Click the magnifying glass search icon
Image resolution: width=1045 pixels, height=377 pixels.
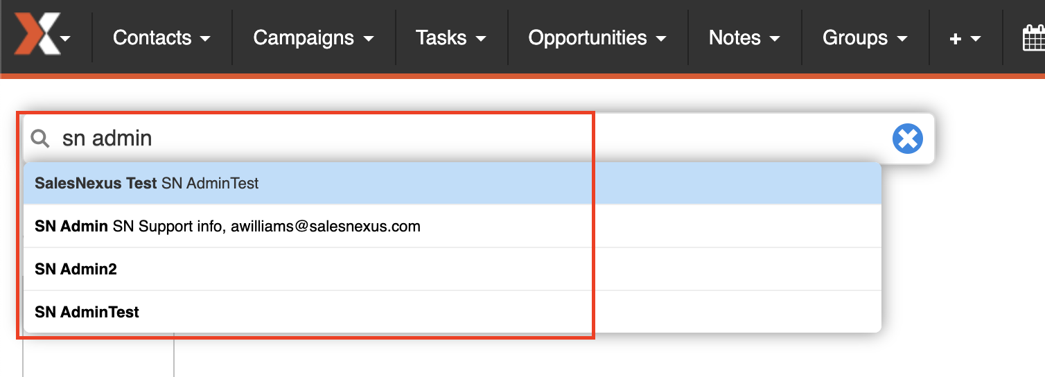41,139
